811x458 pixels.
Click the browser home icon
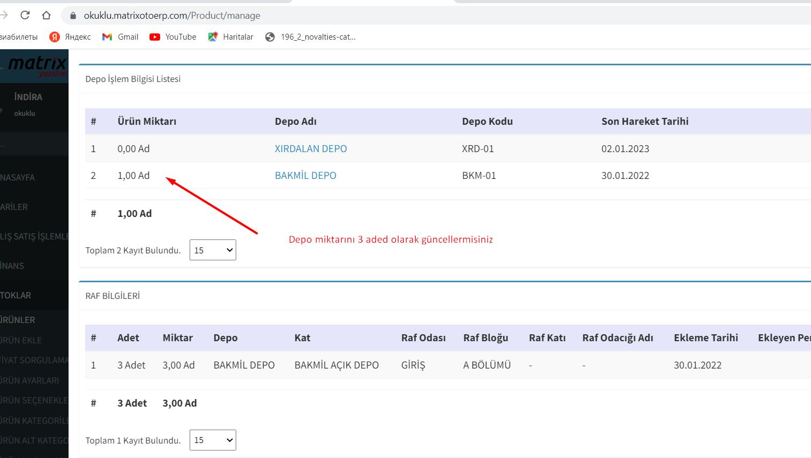pyautogui.click(x=47, y=15)
